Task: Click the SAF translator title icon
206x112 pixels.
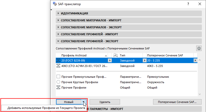Action: click(x=55, y=4)
